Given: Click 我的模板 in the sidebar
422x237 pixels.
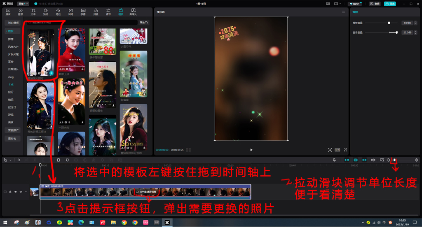Looking at the screenshot, I should [13, 23].
